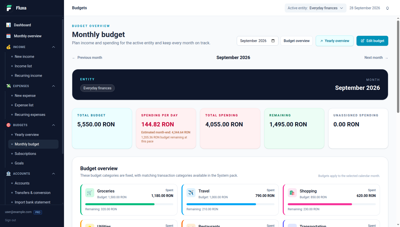The image size is (400, 227).
Task: Go to Next month
Action: (376, 58)
